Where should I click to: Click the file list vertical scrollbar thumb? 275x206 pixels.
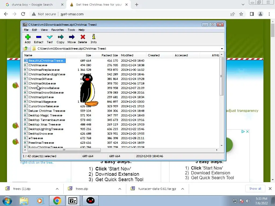[221, 76]
